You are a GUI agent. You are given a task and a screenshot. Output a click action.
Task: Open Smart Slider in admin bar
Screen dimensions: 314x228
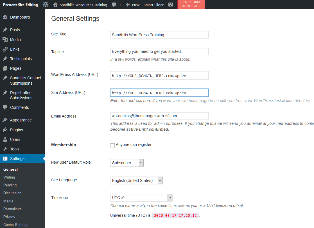click(153, 5)
